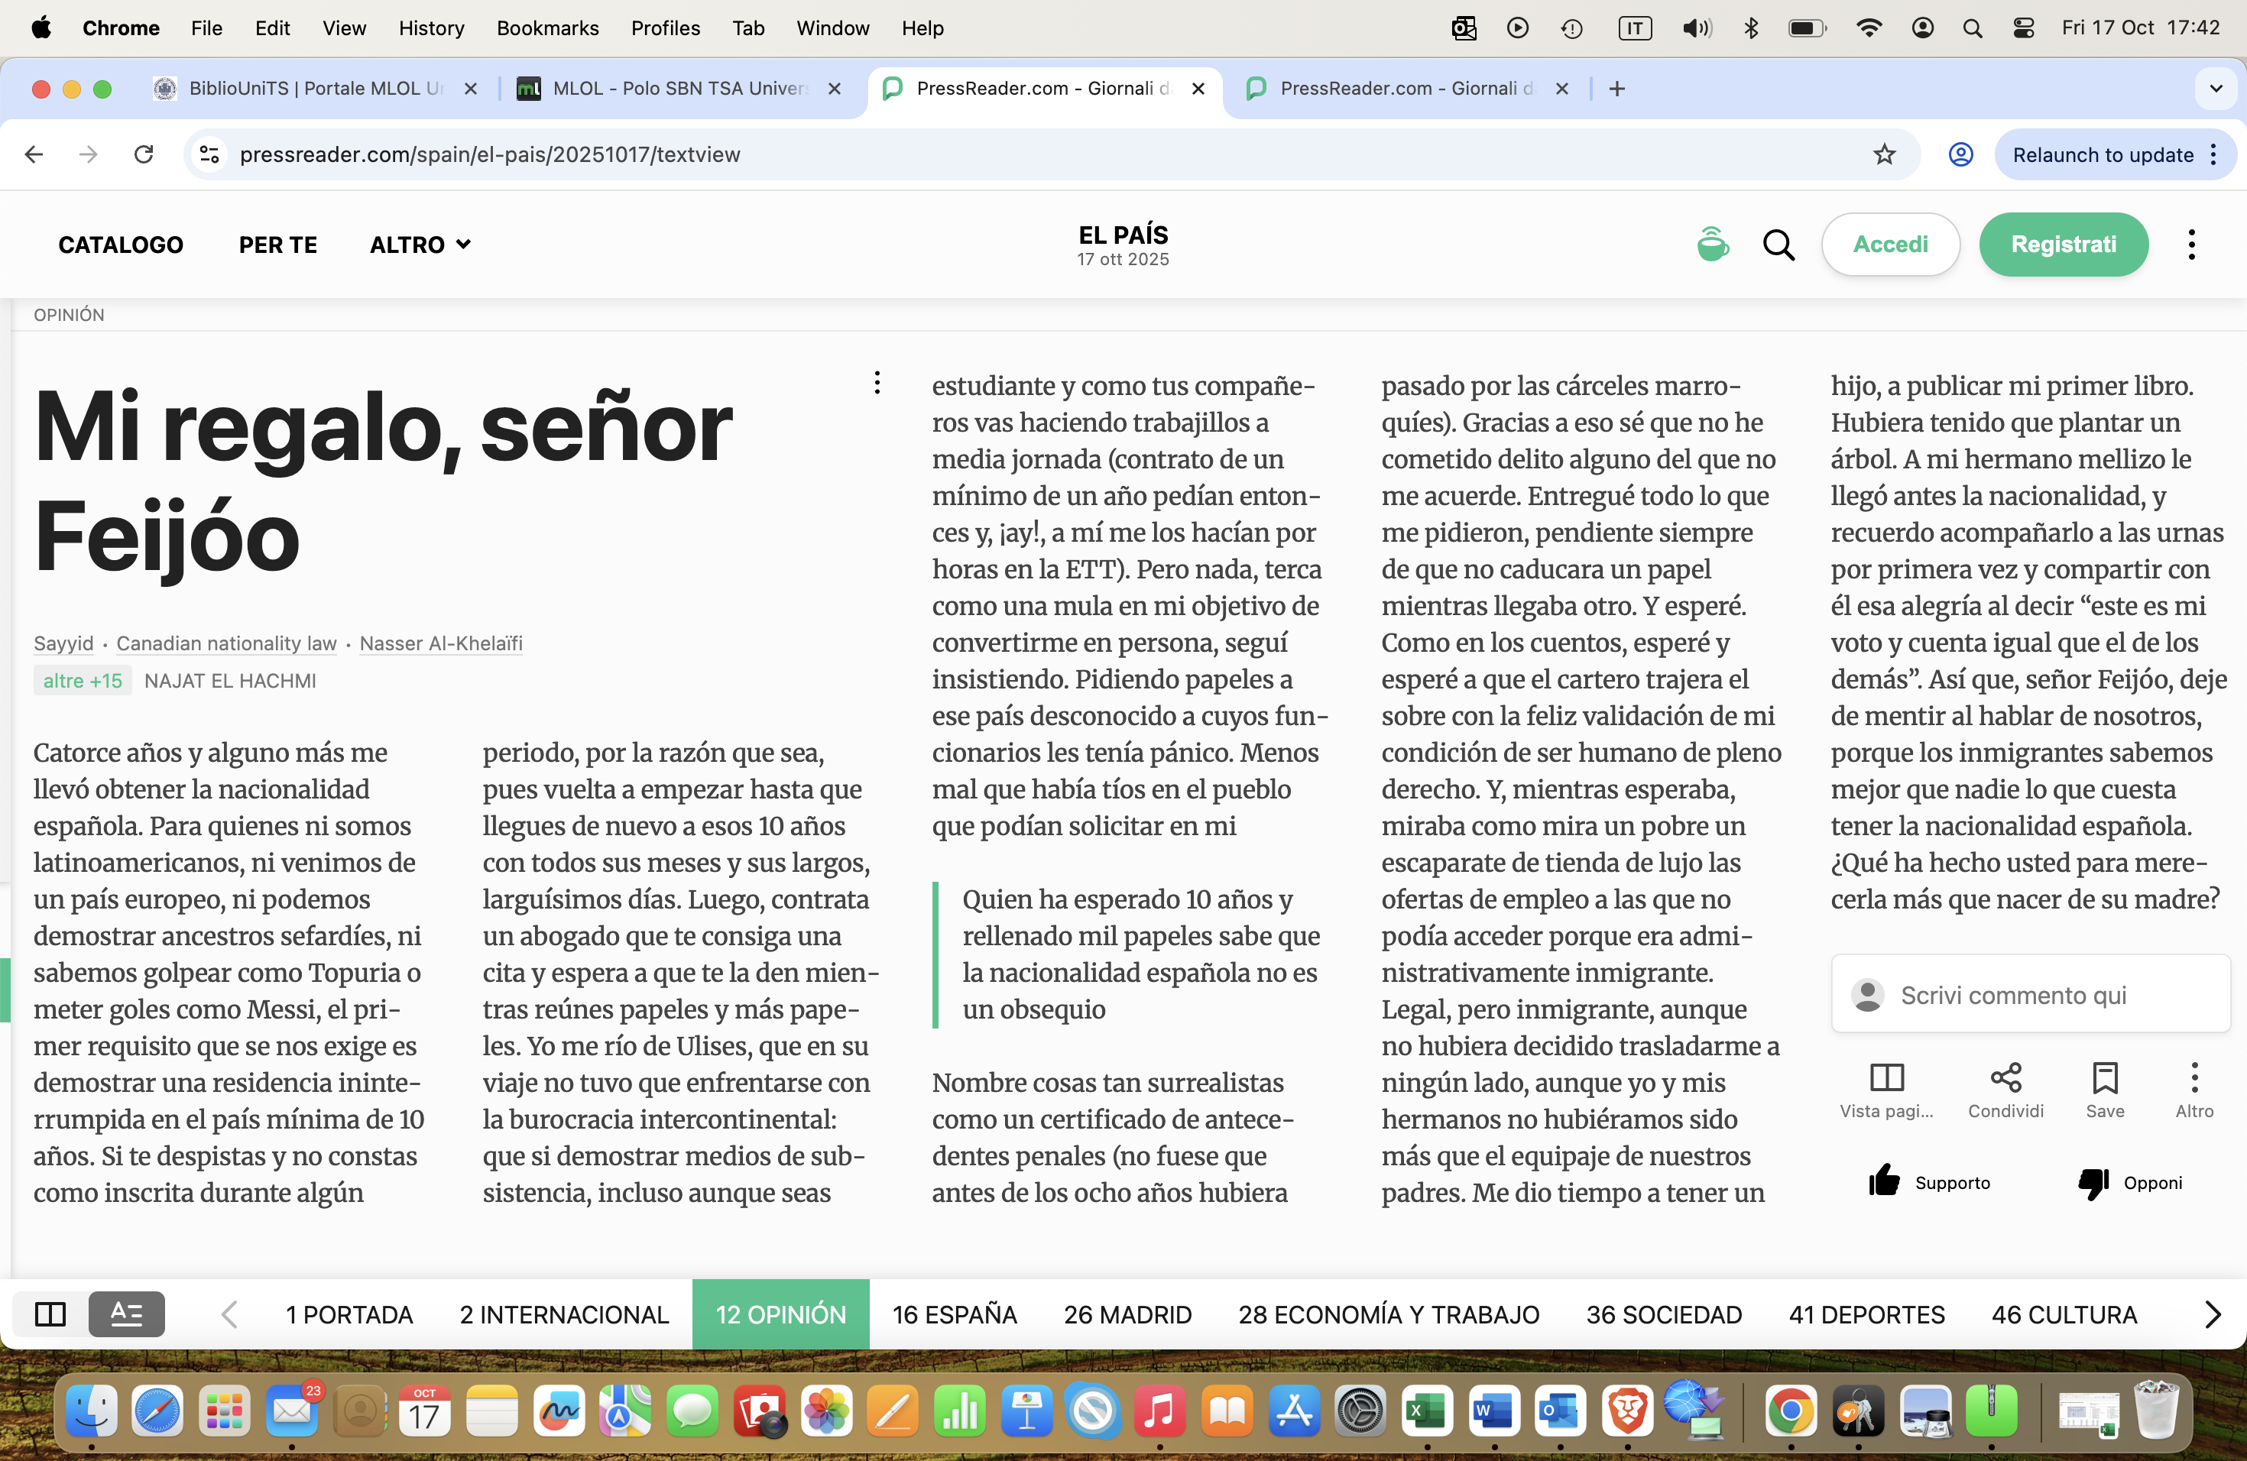Open Canadian nationality law tag link
The height and width of the screenshot is (1461, 2247).
[225, 643]
